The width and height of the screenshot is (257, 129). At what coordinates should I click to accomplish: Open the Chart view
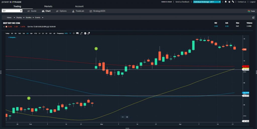[46, 11]
